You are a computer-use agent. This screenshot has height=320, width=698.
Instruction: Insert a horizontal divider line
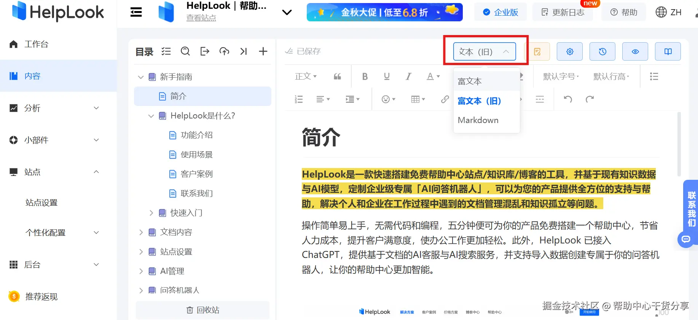coord(540,99)
